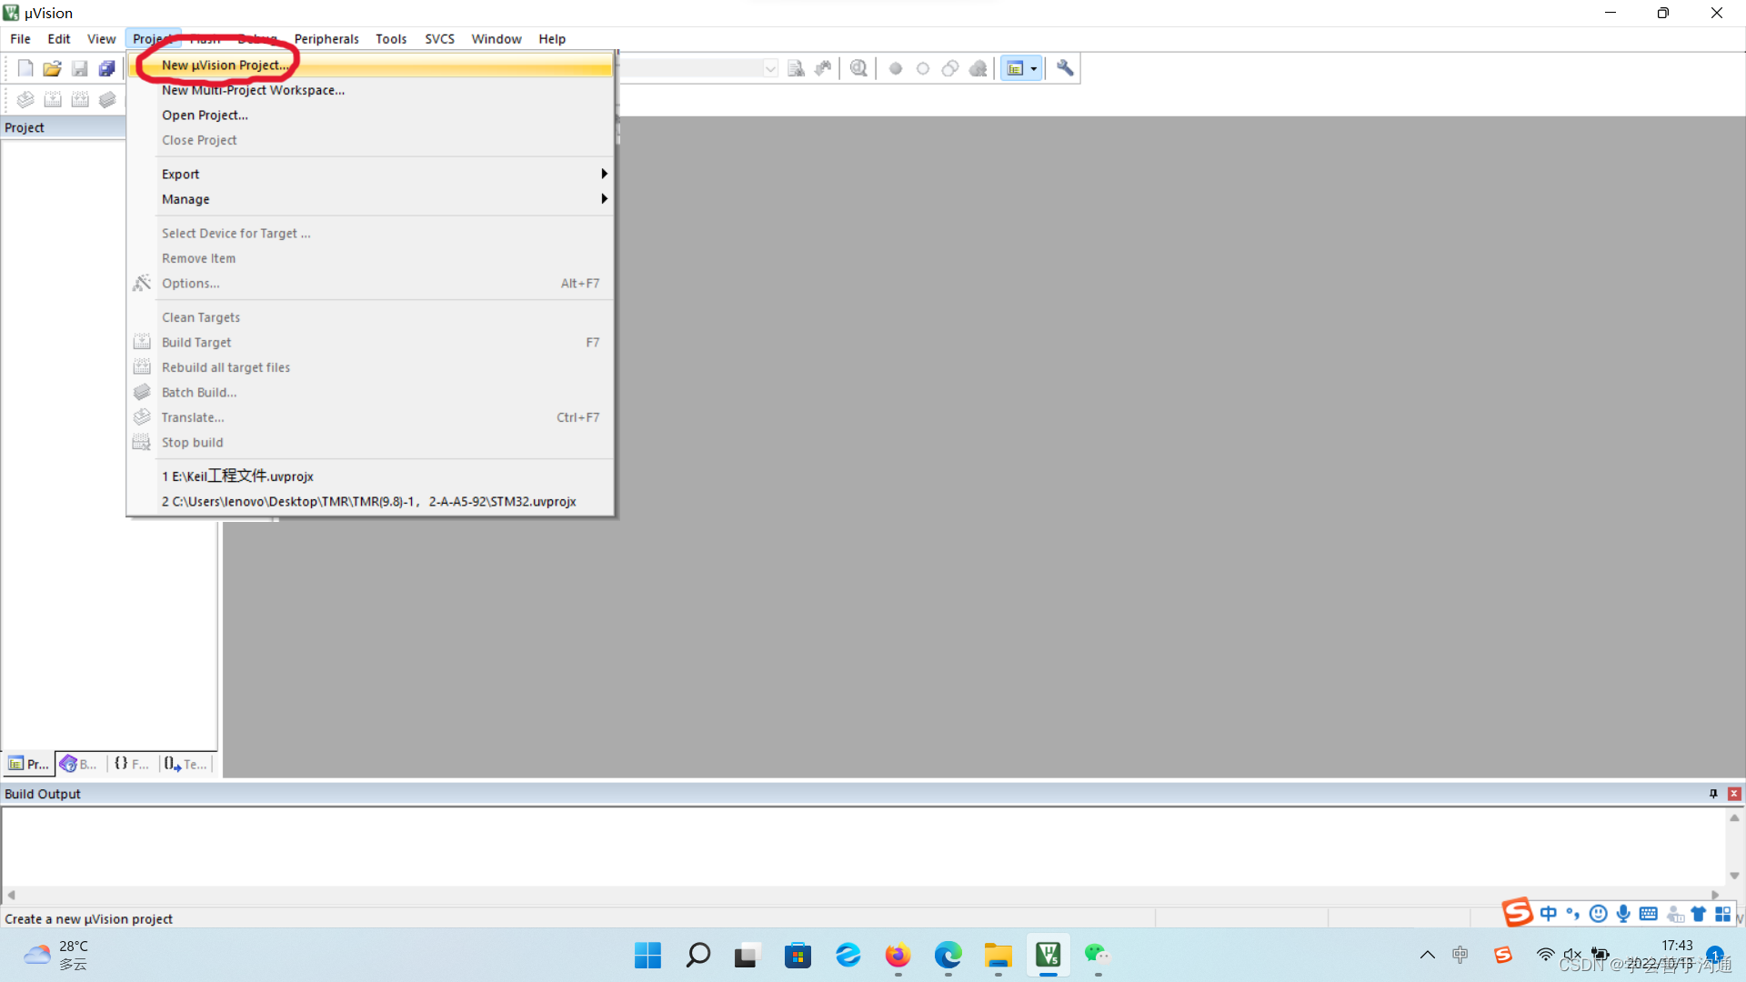Close the Build Output panel
Viewport: 1746px width, 982px height.
coord(1734,794)
